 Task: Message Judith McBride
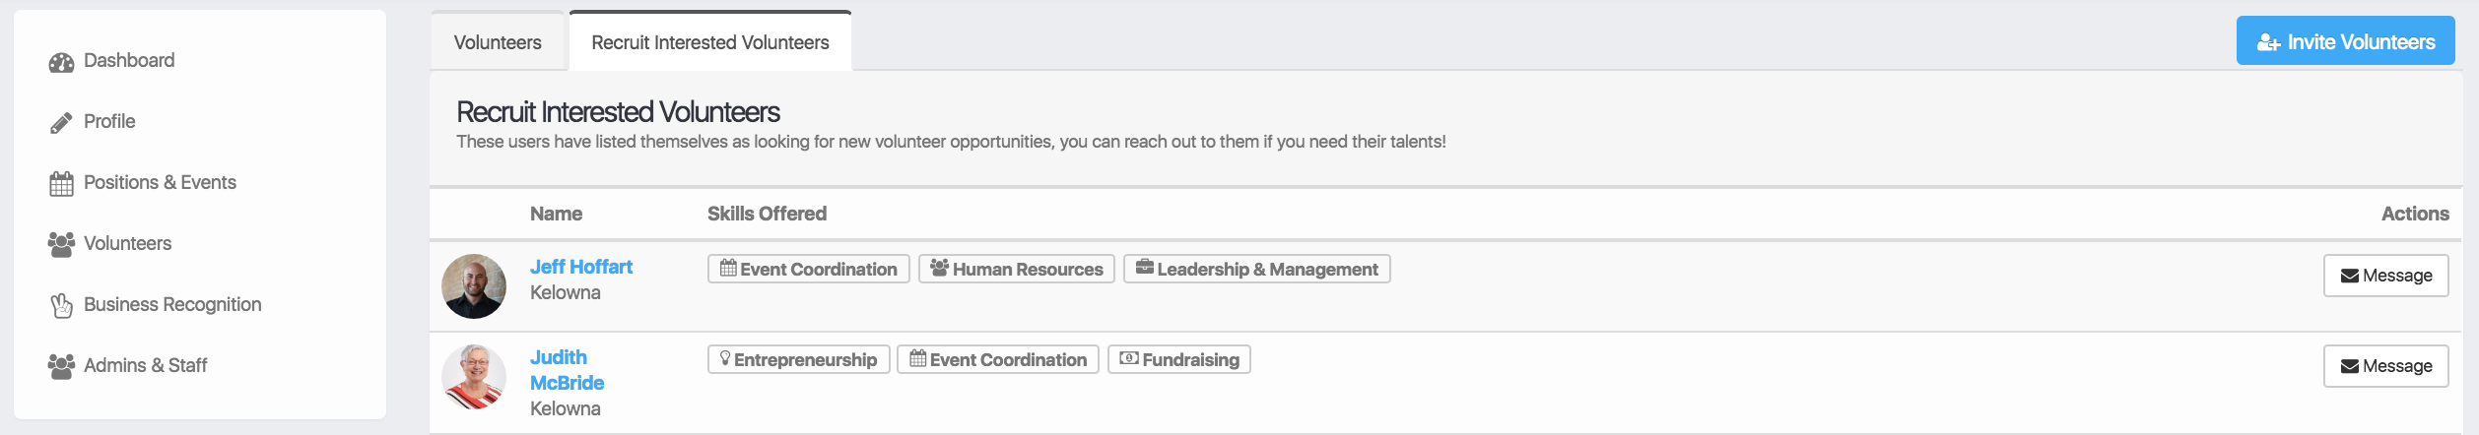pos(2385,366)
